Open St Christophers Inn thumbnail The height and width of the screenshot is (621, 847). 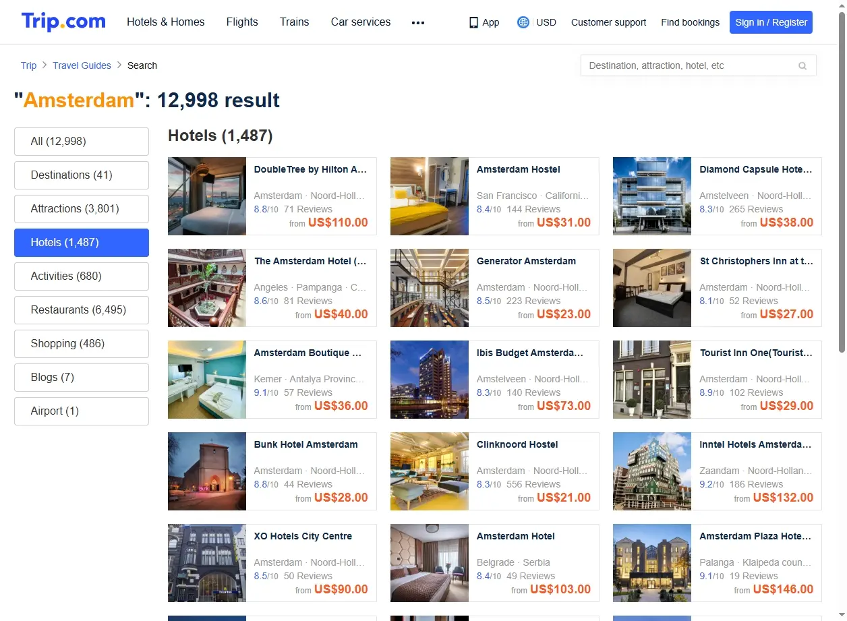pos(652,288)
